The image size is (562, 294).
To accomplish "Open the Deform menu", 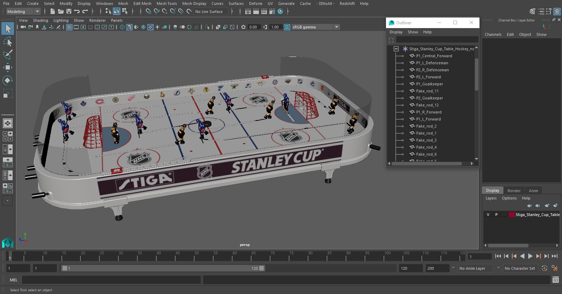I will pos(255,4).
